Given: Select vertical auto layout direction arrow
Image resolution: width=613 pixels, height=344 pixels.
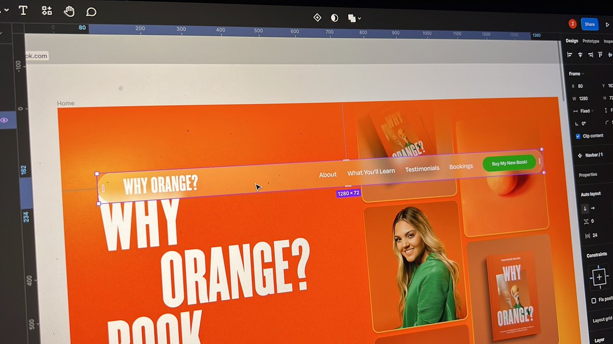Looking at the screenshot, I should pos(585,208).
